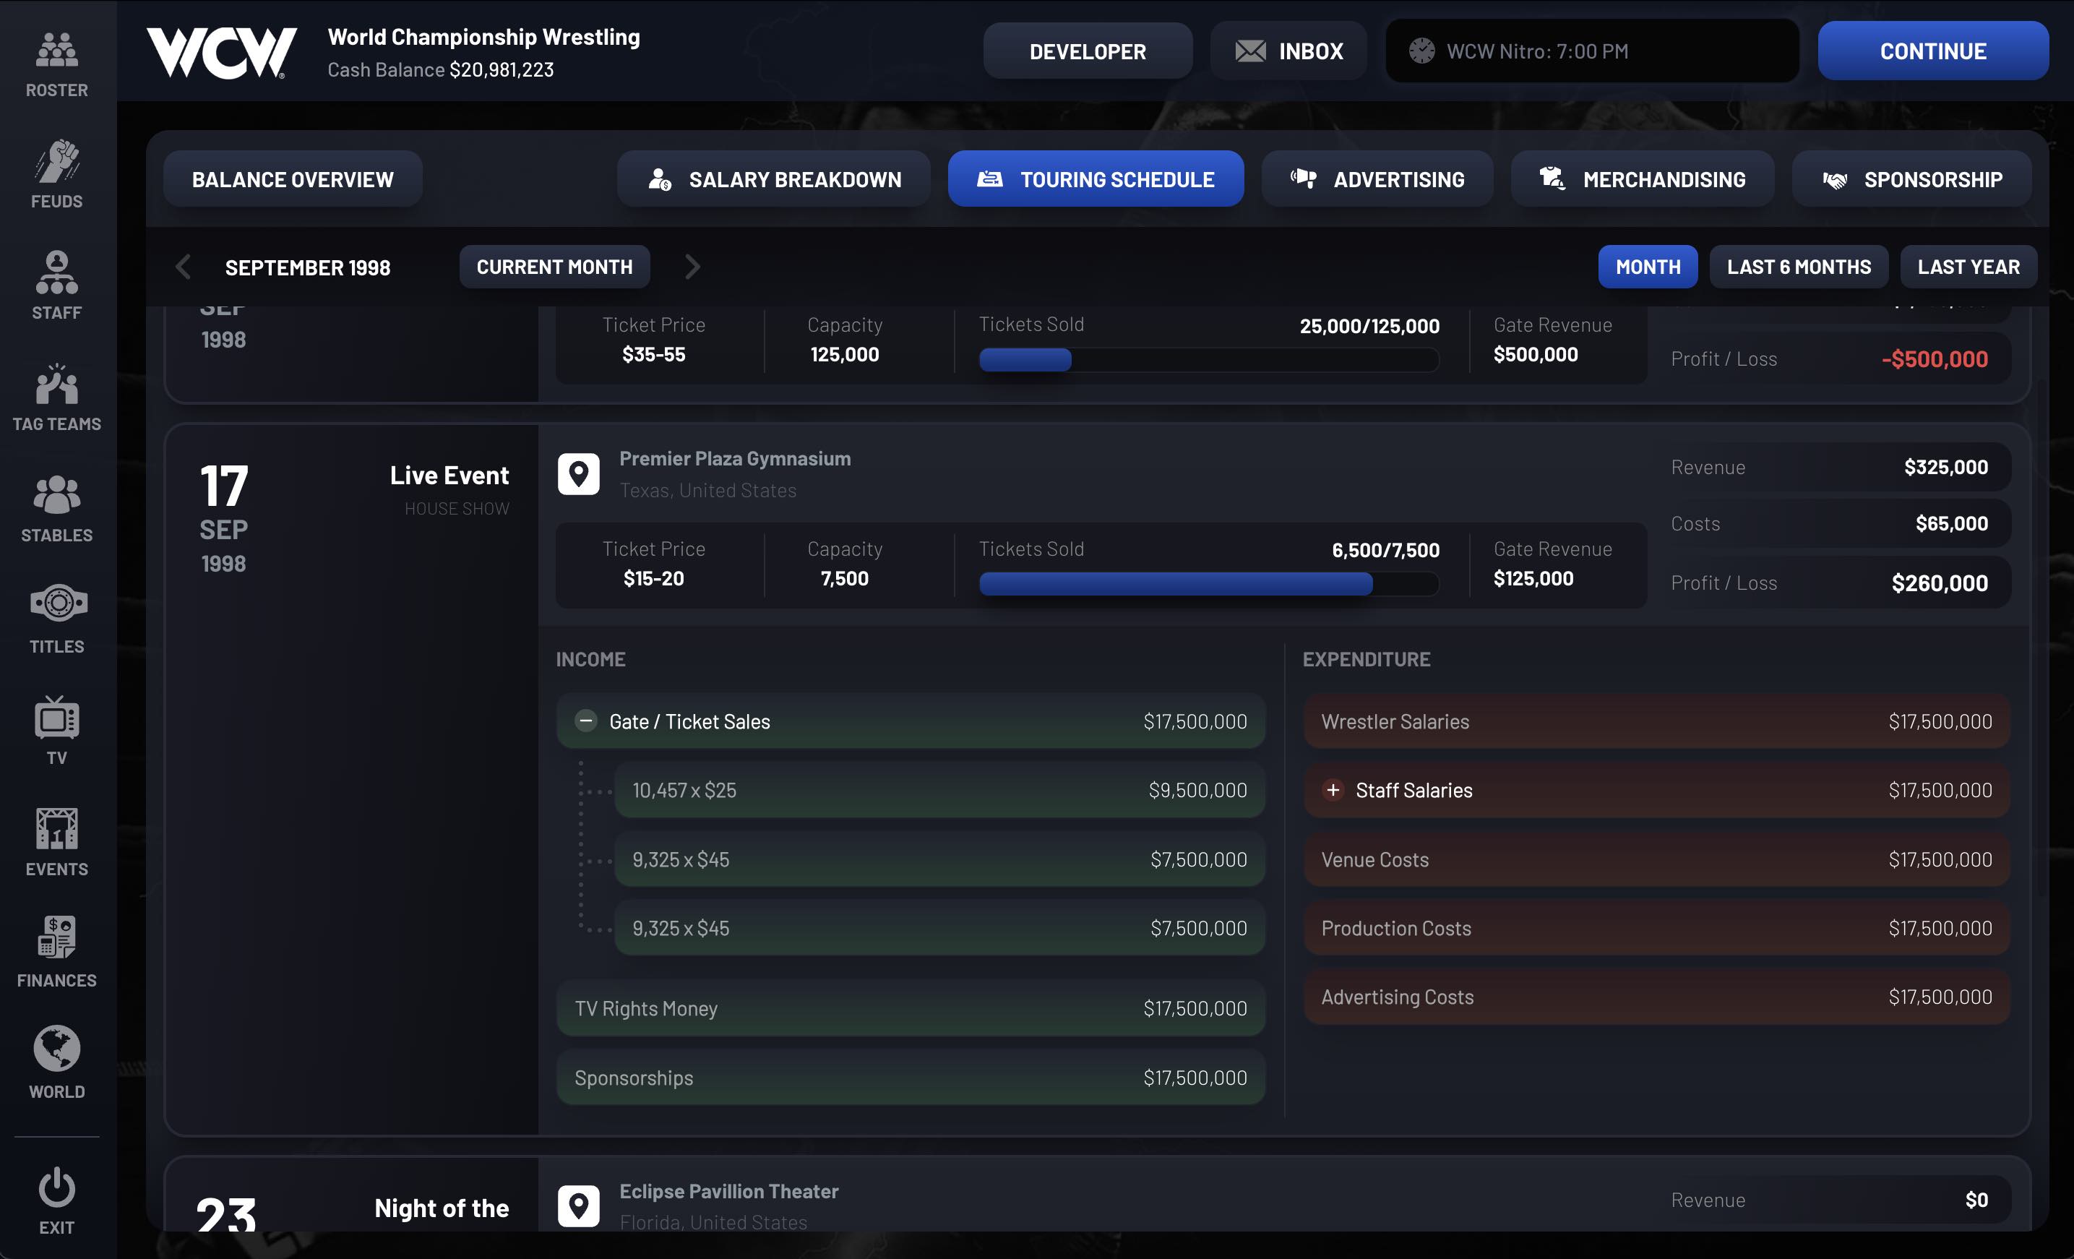Click the Advertising Costs expenditure row
This screenshot has height=1259, width=2074.
pos(1656,997)
